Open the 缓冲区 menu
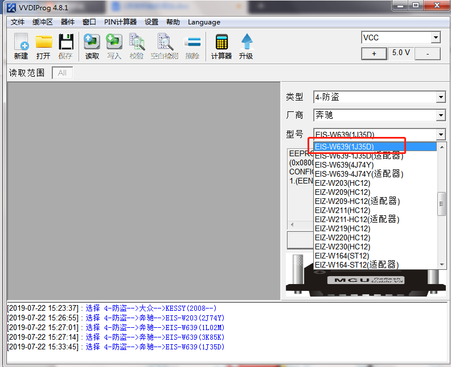This screenshot has height=367, width=451. pyautogui.click(x=43, y=22)
